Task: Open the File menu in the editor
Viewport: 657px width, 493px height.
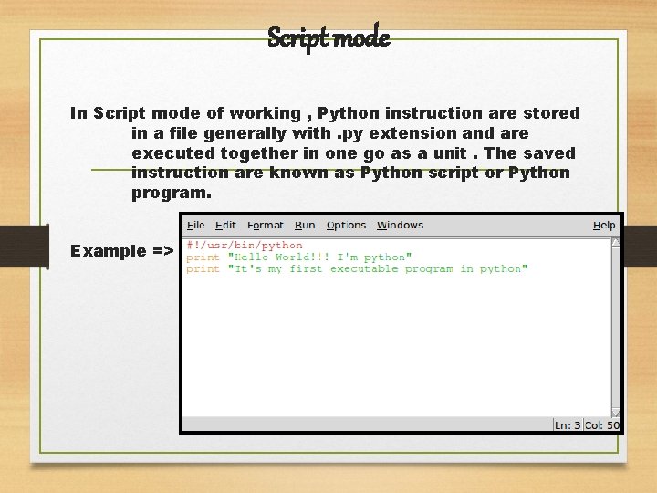Action: (x=195, y=226)
